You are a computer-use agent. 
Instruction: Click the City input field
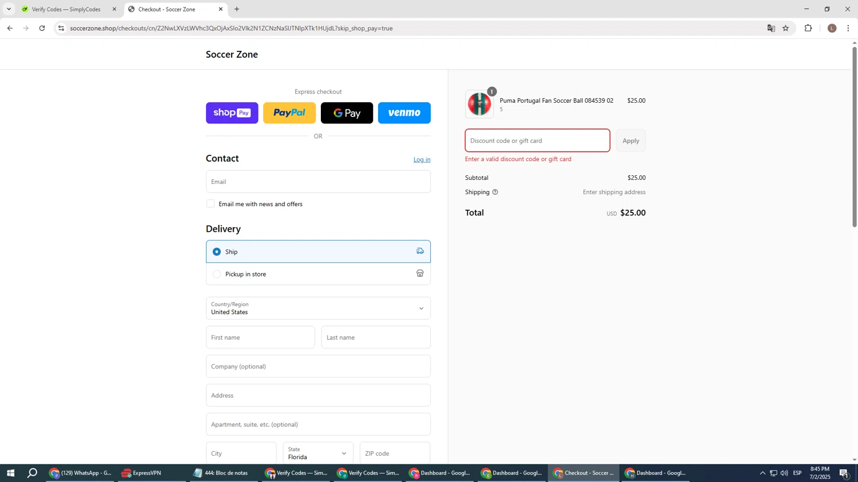(241, 453)
